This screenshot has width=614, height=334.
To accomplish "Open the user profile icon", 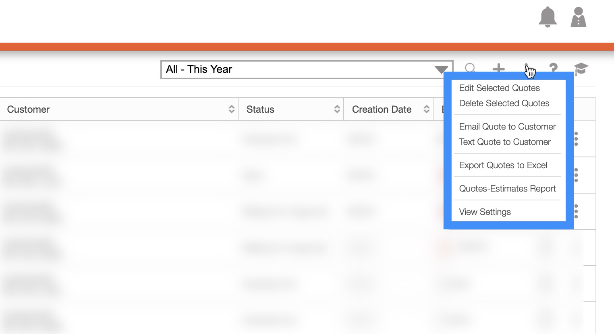I will pyautogui.click(x=578, y=17).
